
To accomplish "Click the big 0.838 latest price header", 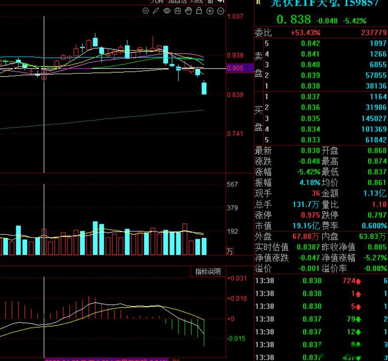I will point(294,20).
